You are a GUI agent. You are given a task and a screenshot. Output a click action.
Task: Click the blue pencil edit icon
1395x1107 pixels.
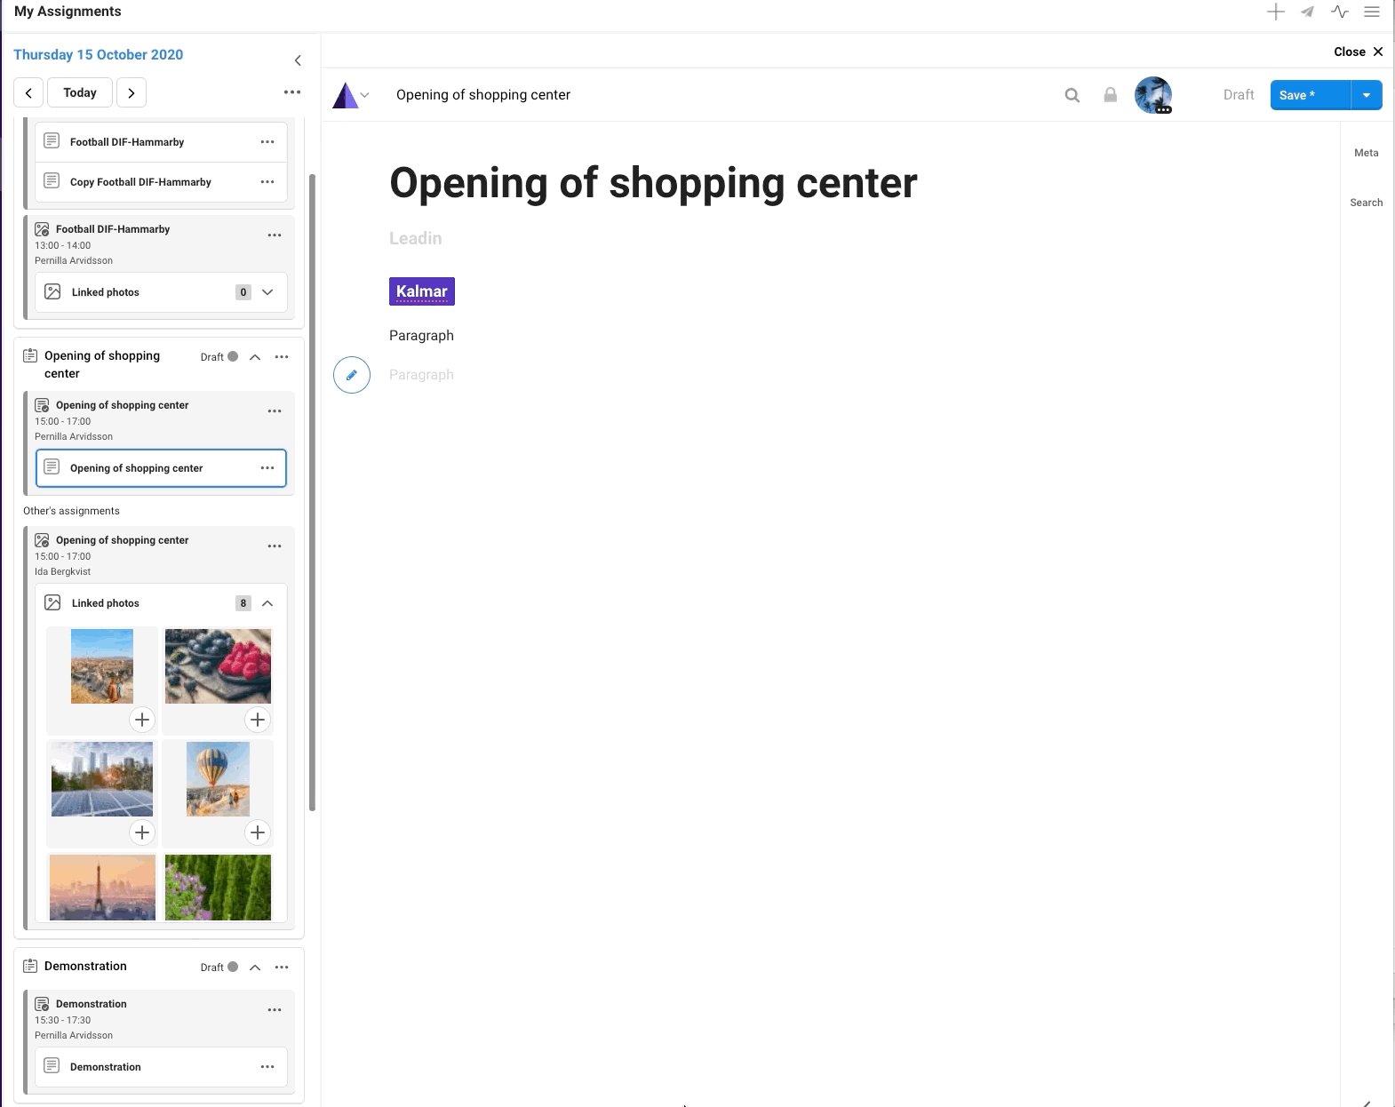(x=352, y=375)
